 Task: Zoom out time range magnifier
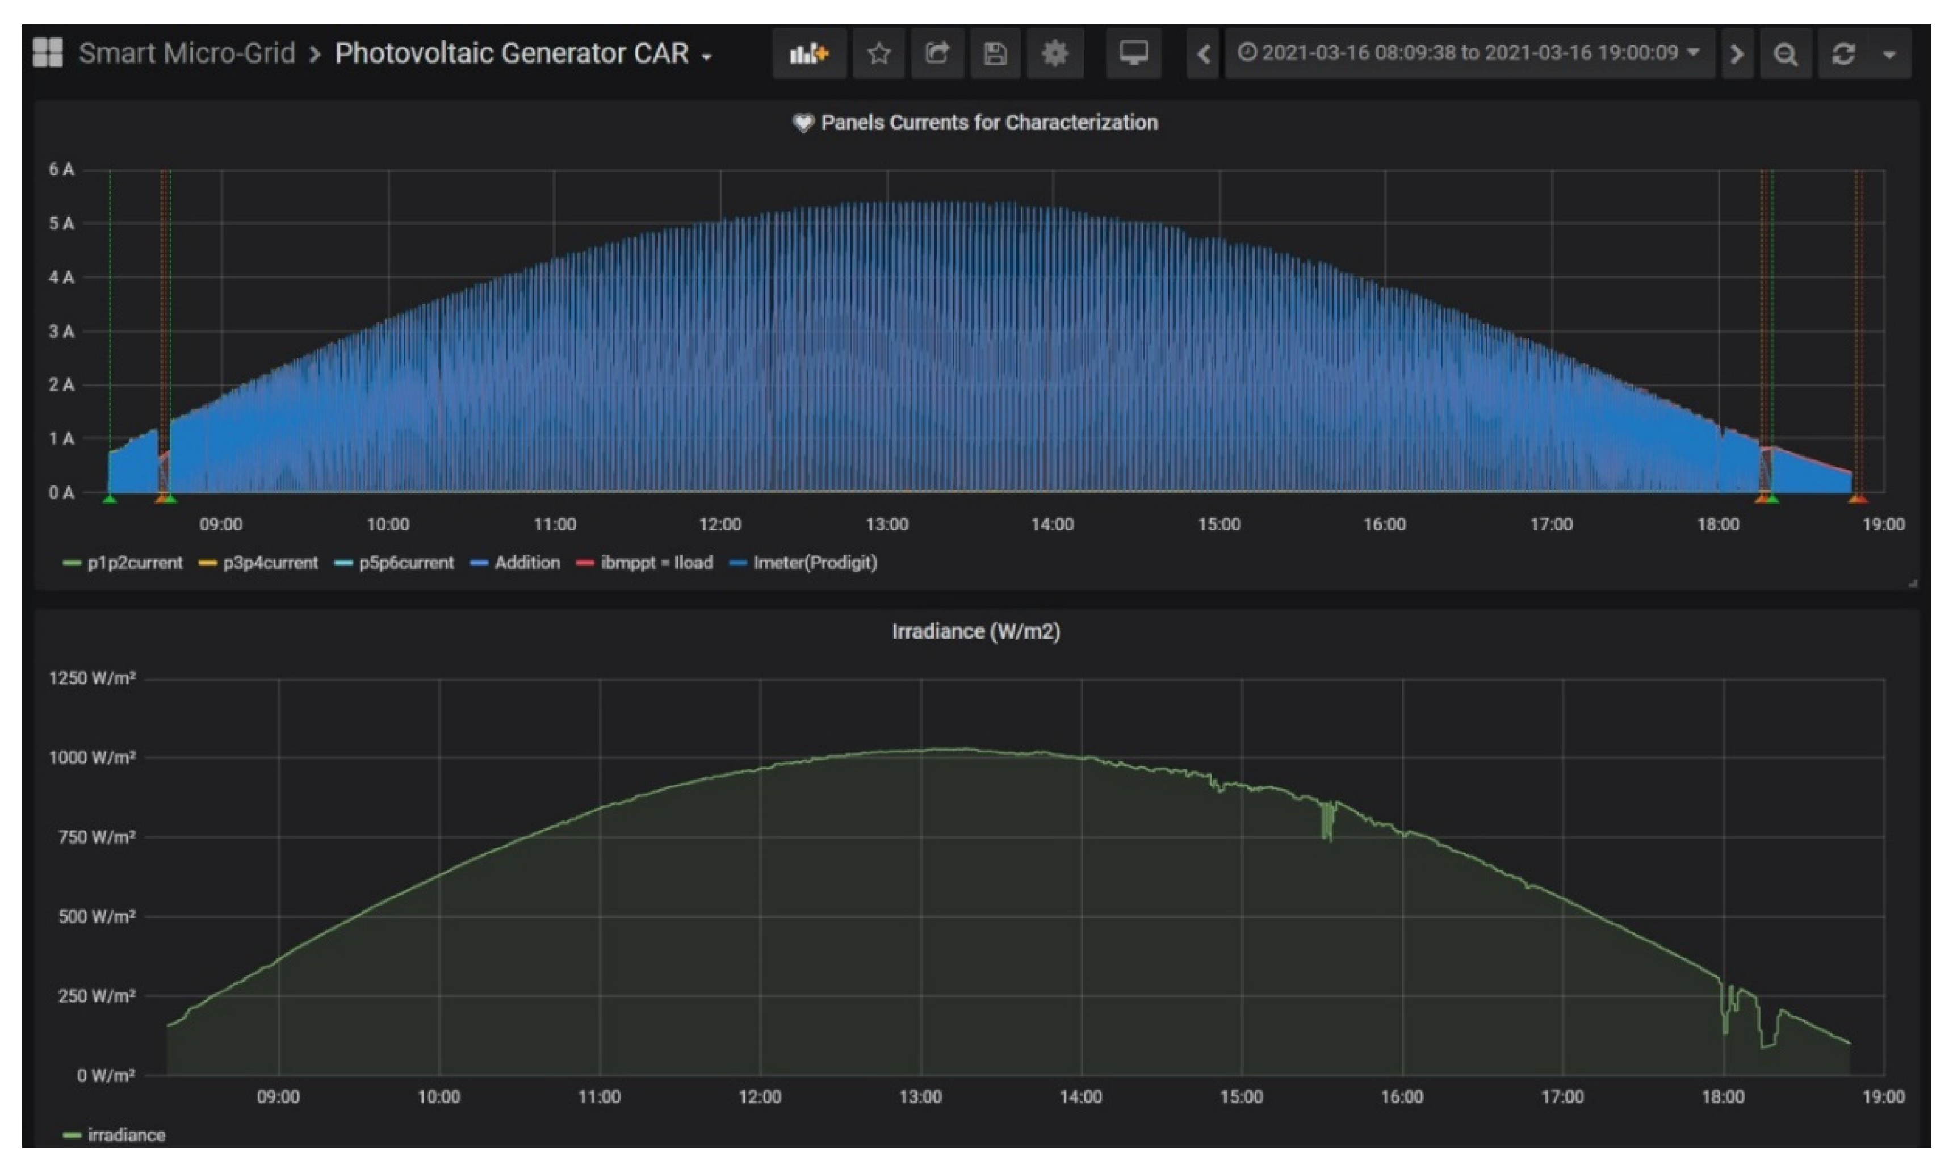point(1784,54)
